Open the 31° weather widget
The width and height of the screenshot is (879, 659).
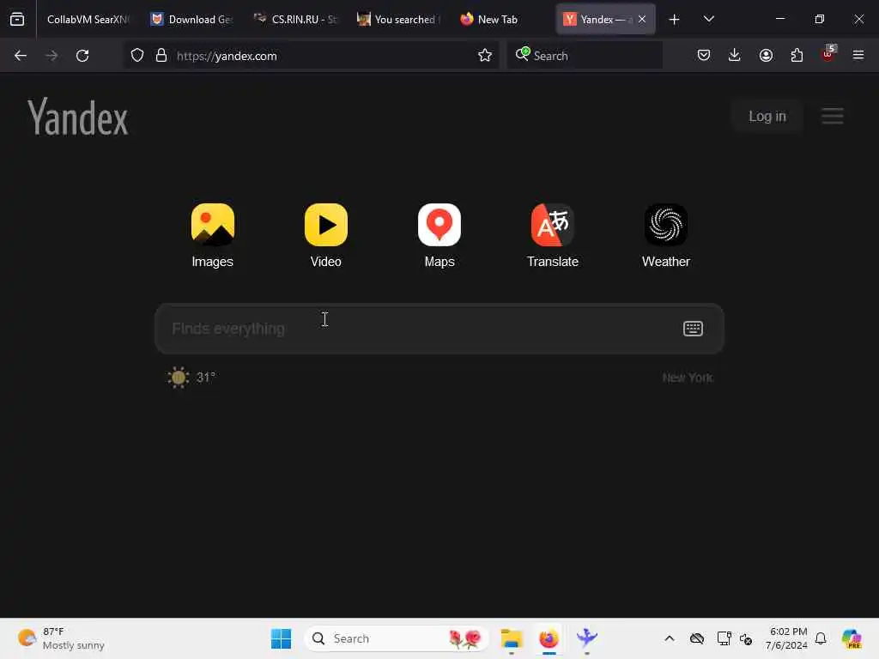[191, 378]
